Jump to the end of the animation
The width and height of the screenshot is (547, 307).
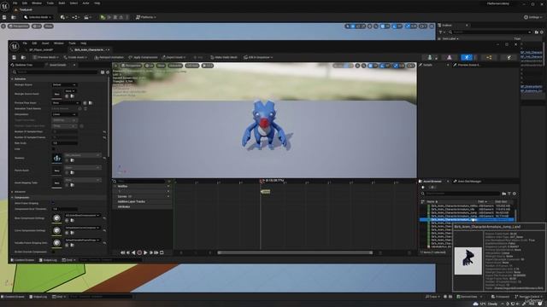(x=156, y=252)
